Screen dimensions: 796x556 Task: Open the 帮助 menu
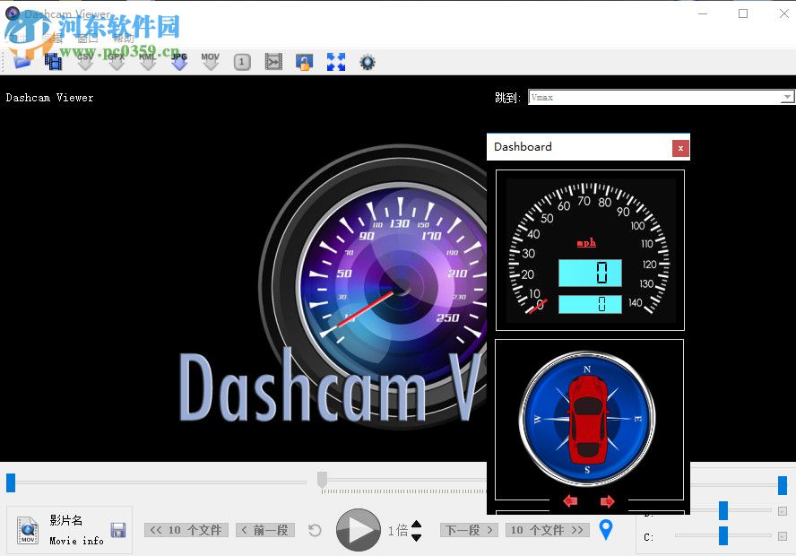124,38
